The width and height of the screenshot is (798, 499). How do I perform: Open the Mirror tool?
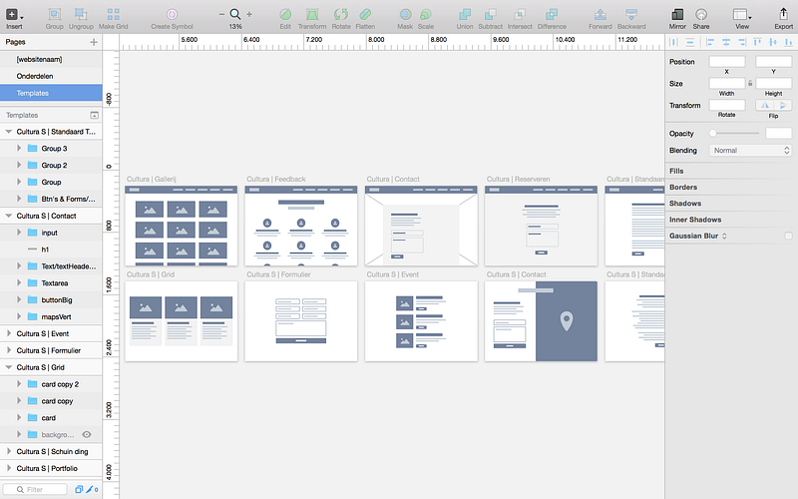click(x=677, y=14)
